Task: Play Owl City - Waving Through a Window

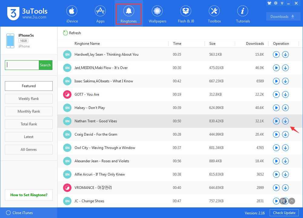Action: pyautogui.click(x=276, y=148)
